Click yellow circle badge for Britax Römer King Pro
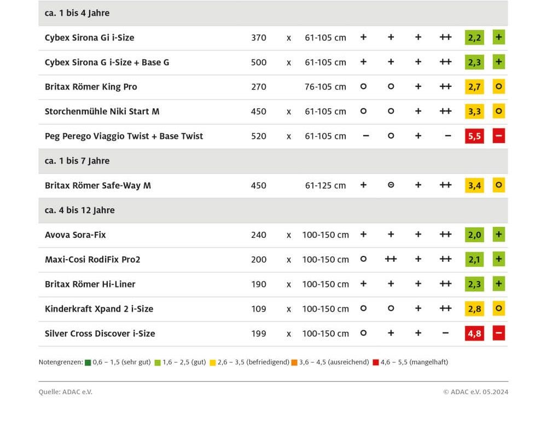Viewport: 547px width, 433px height. (x=498, y=86)
